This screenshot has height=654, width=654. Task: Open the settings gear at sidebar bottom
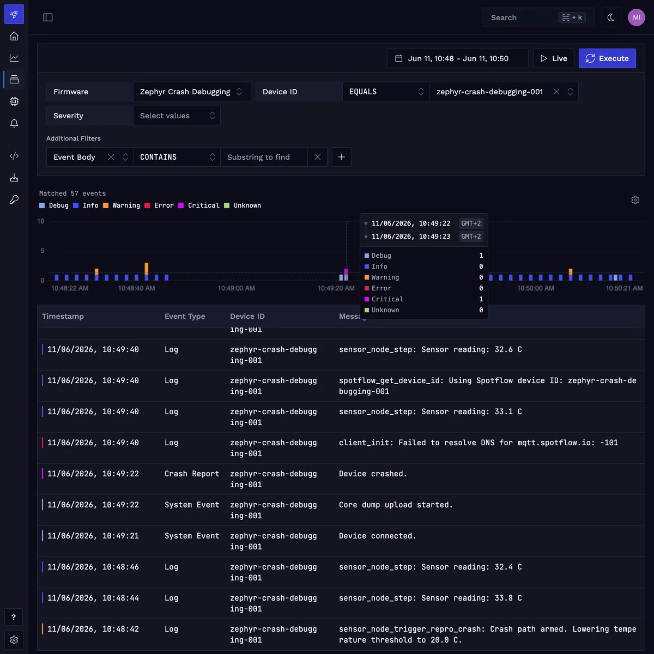click(14, 640)
